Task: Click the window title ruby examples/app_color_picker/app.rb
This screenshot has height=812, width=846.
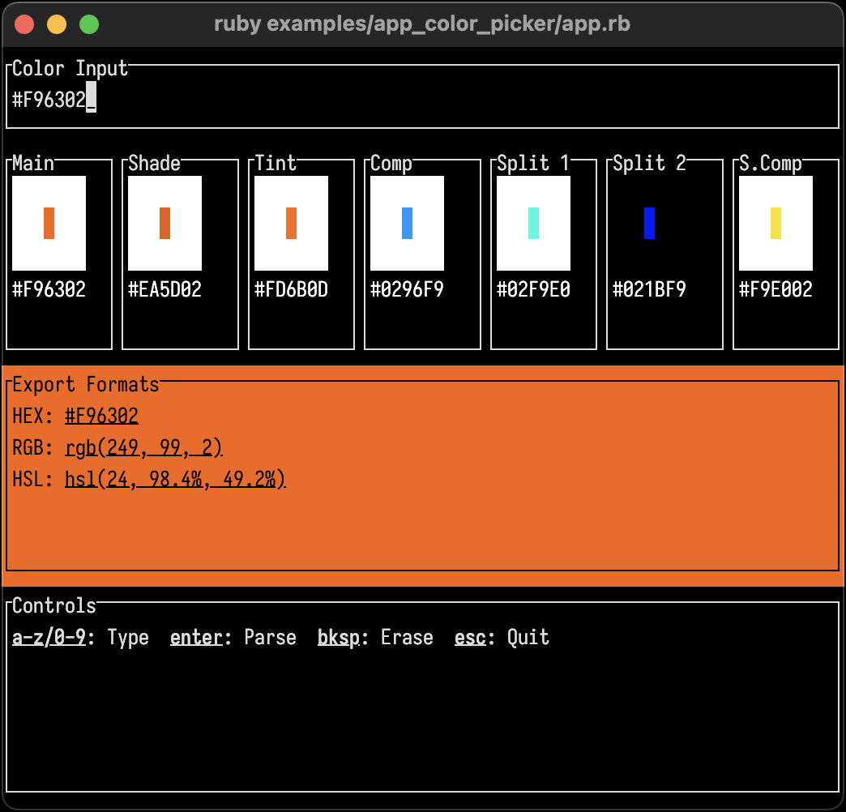Action: pos(422,24)
